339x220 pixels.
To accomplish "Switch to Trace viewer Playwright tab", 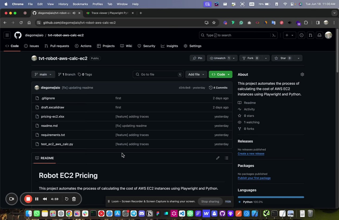I will (110, 13).
